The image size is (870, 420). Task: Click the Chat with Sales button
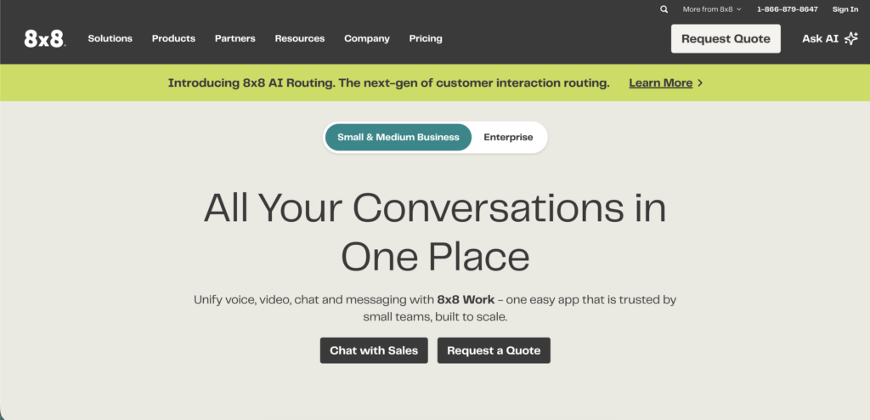pyautogui.click(x=374, y=350)
